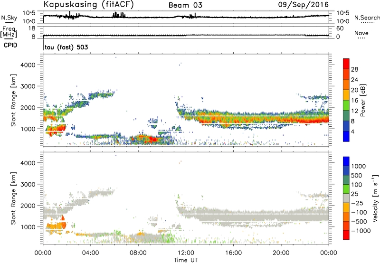Click the orange negative-velocity patch near 01:00 UT
This screenshot has height=263, width=380.
57,226
